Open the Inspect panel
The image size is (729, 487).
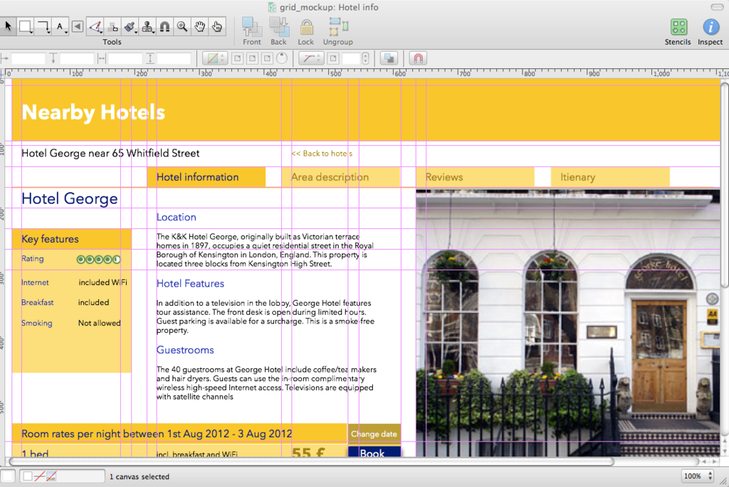710,31
